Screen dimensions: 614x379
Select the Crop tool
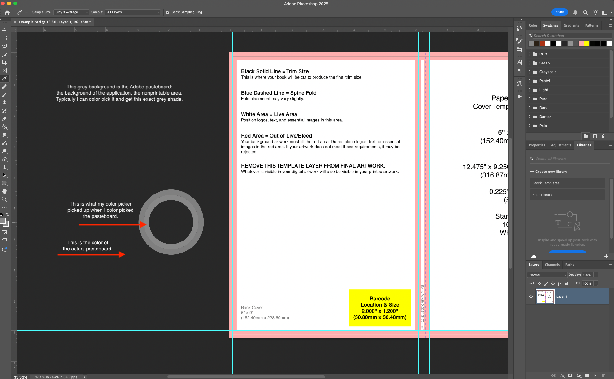click(5, 62)
